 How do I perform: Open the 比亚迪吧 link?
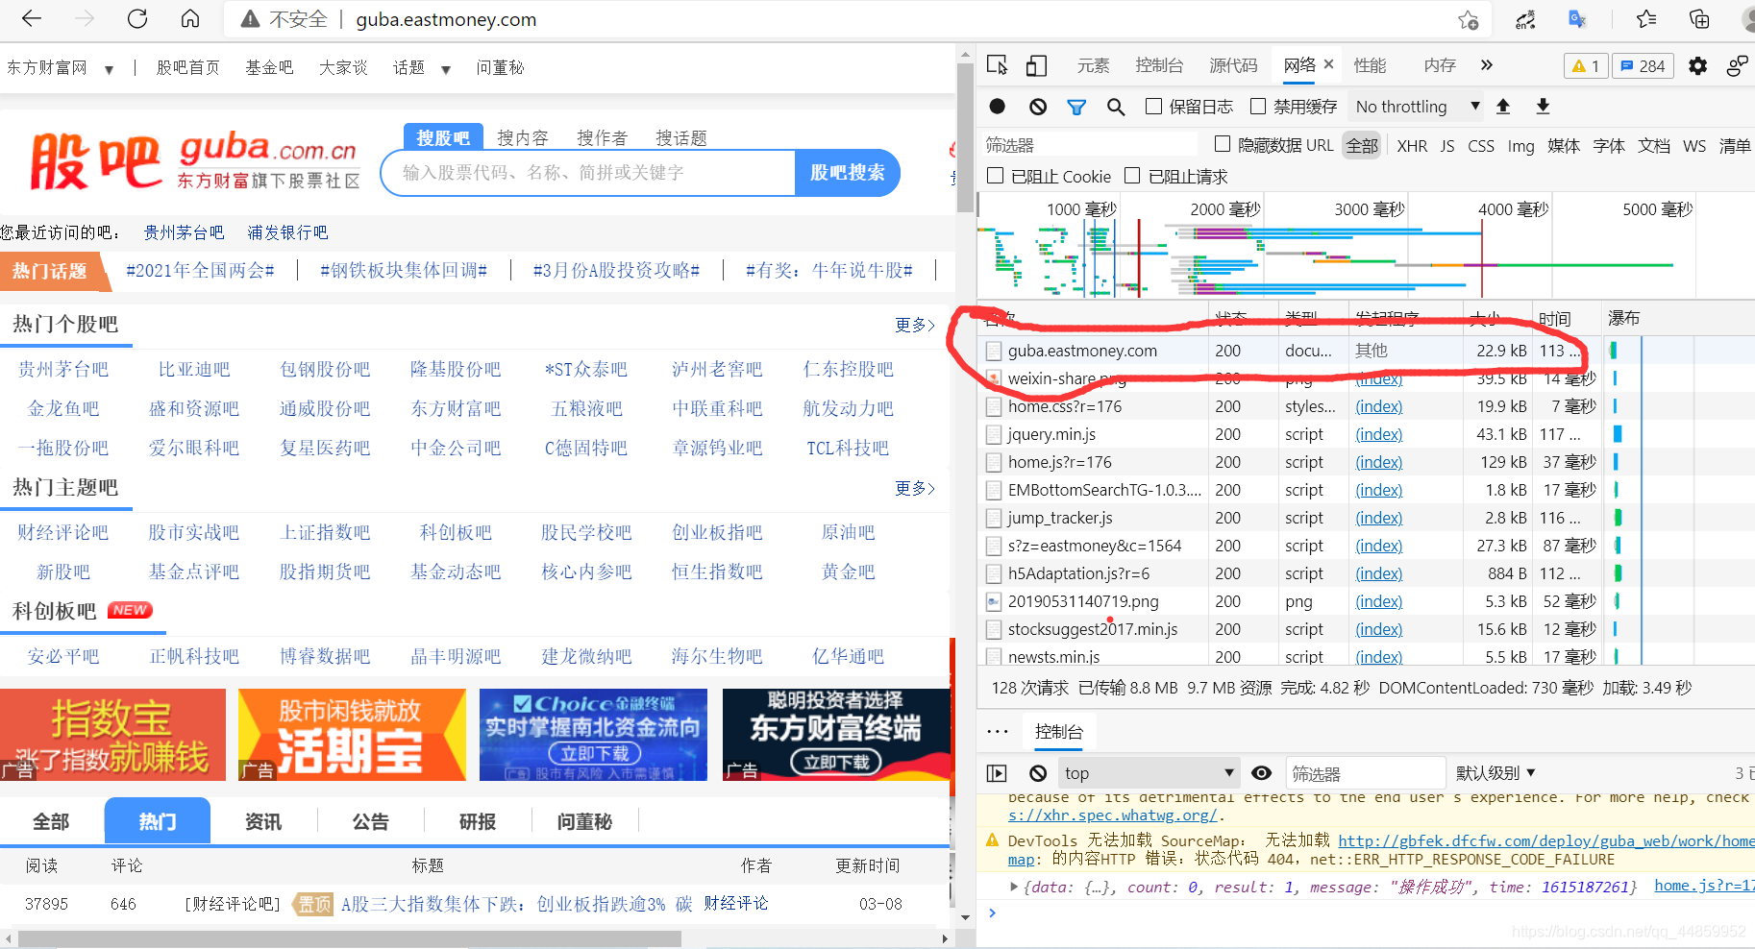194,370
